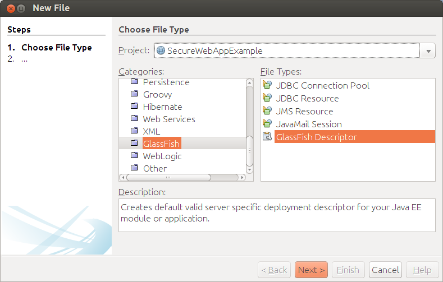Click Categories scrollbar down arrow

pyautogui.click(x=249, y=169)
